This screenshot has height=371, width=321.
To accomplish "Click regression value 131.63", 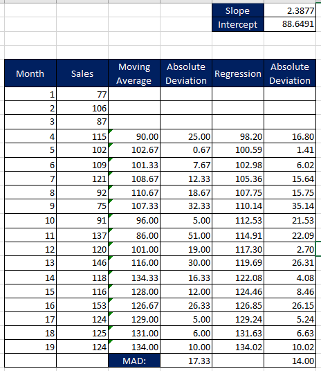I will (238, 333).
